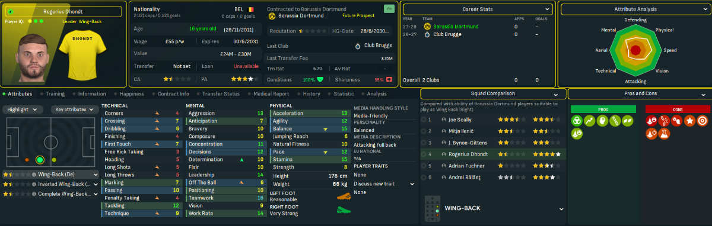The height and width of the screenshot is (226, 712).
Task: Click the green back arrow beside Rogerius Dhondt
Action: (x=11, y=12)
